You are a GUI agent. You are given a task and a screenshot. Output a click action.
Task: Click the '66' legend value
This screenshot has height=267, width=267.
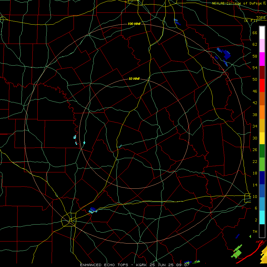(255, 33)
